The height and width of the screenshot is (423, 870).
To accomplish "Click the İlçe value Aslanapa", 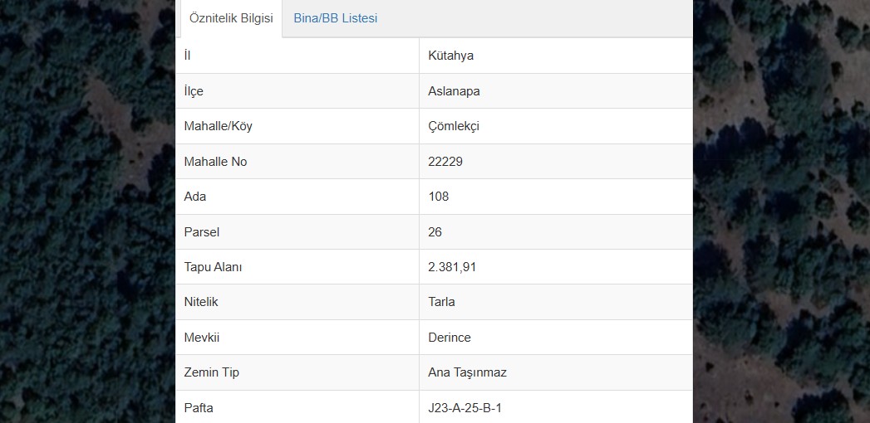I will click(x=454, y=90).
